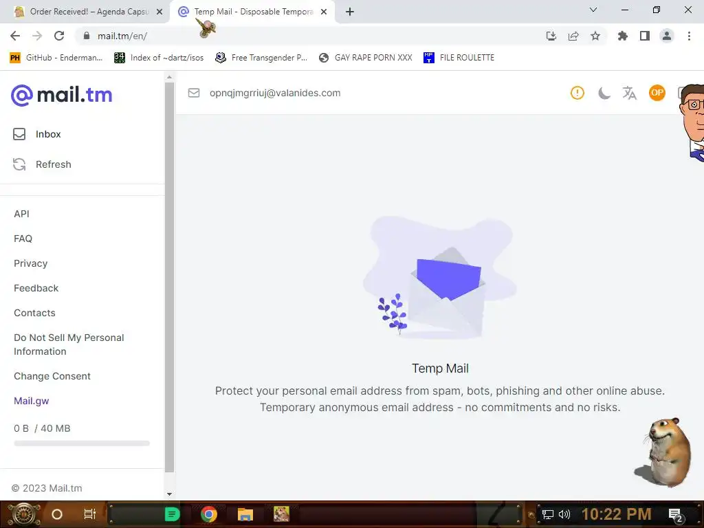The width and height of the screenshot is (704, 528).
Task: Select the Temp Mail tab
Action: tap(252, 12)
